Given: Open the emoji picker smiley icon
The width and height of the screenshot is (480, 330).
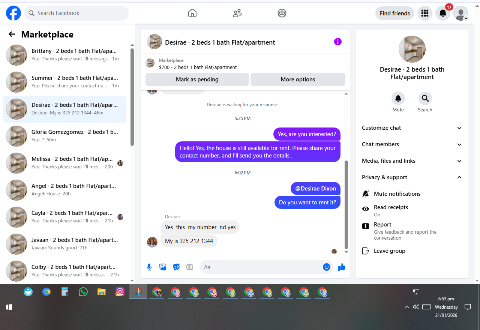Looking at the screenshot, I should coord(327,267).
